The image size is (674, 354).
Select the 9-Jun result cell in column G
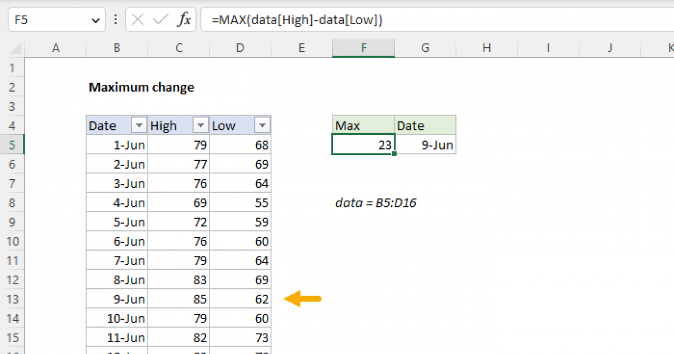coord(425,144)
